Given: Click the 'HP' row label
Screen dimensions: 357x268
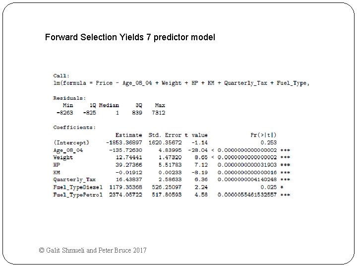Looking at the screenshot, I should pos(57,165).
